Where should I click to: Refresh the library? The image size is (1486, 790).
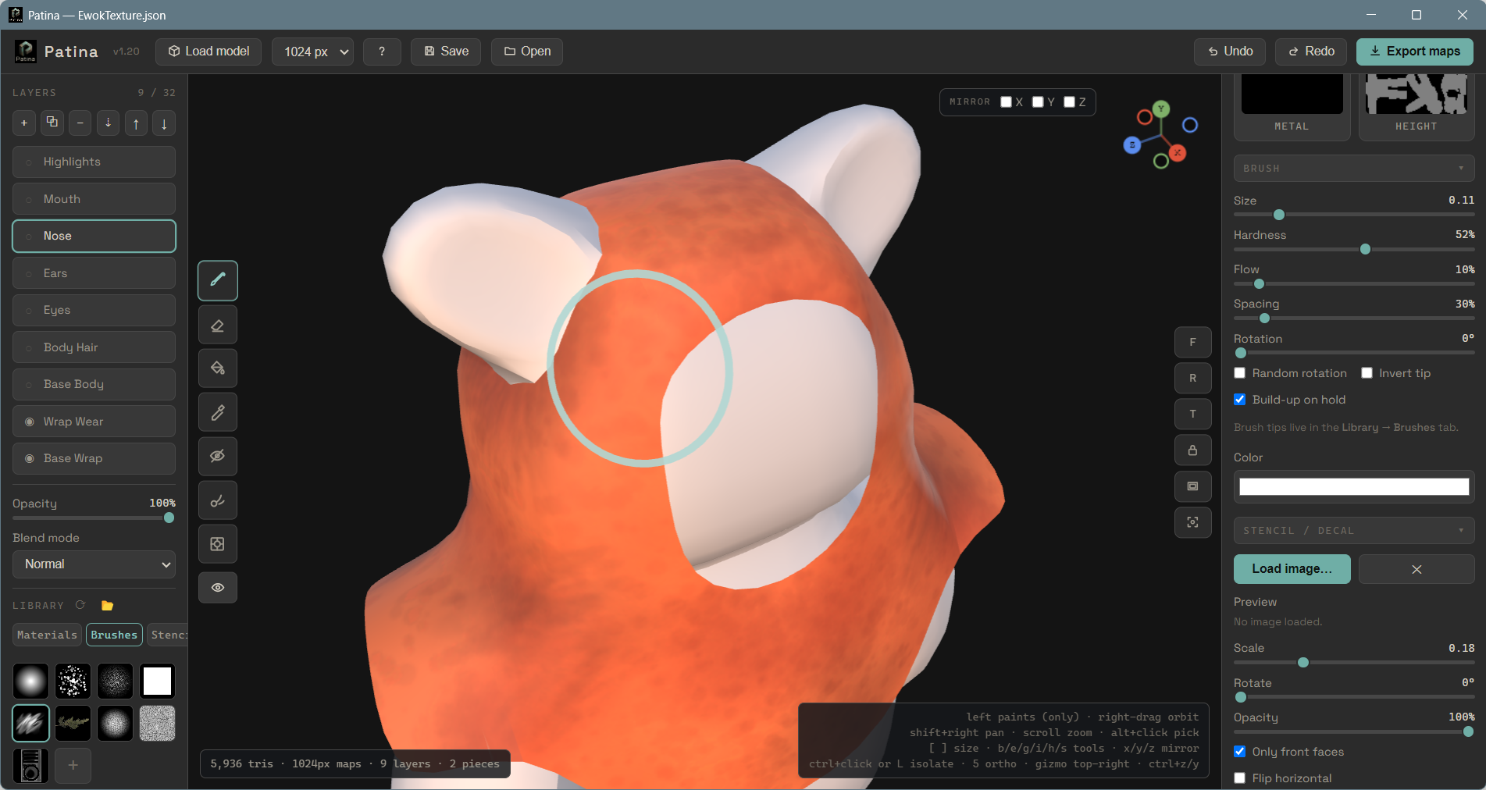(80, 605)
